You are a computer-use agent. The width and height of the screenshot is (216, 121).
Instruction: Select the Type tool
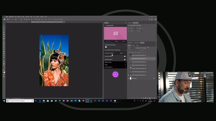pos(4,57)
